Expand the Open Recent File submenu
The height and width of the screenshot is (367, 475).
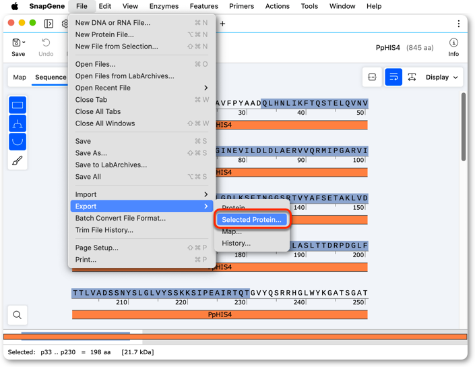click(141, 88)
